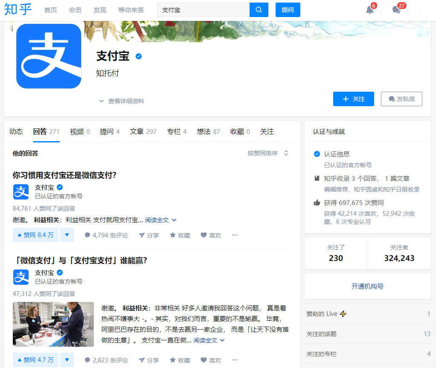Open more options on the second answer
Viewport: 436px width, 368px height.
235,360
